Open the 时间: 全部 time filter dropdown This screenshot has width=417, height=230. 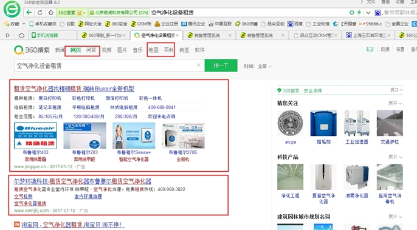click(x=258, y=66)
